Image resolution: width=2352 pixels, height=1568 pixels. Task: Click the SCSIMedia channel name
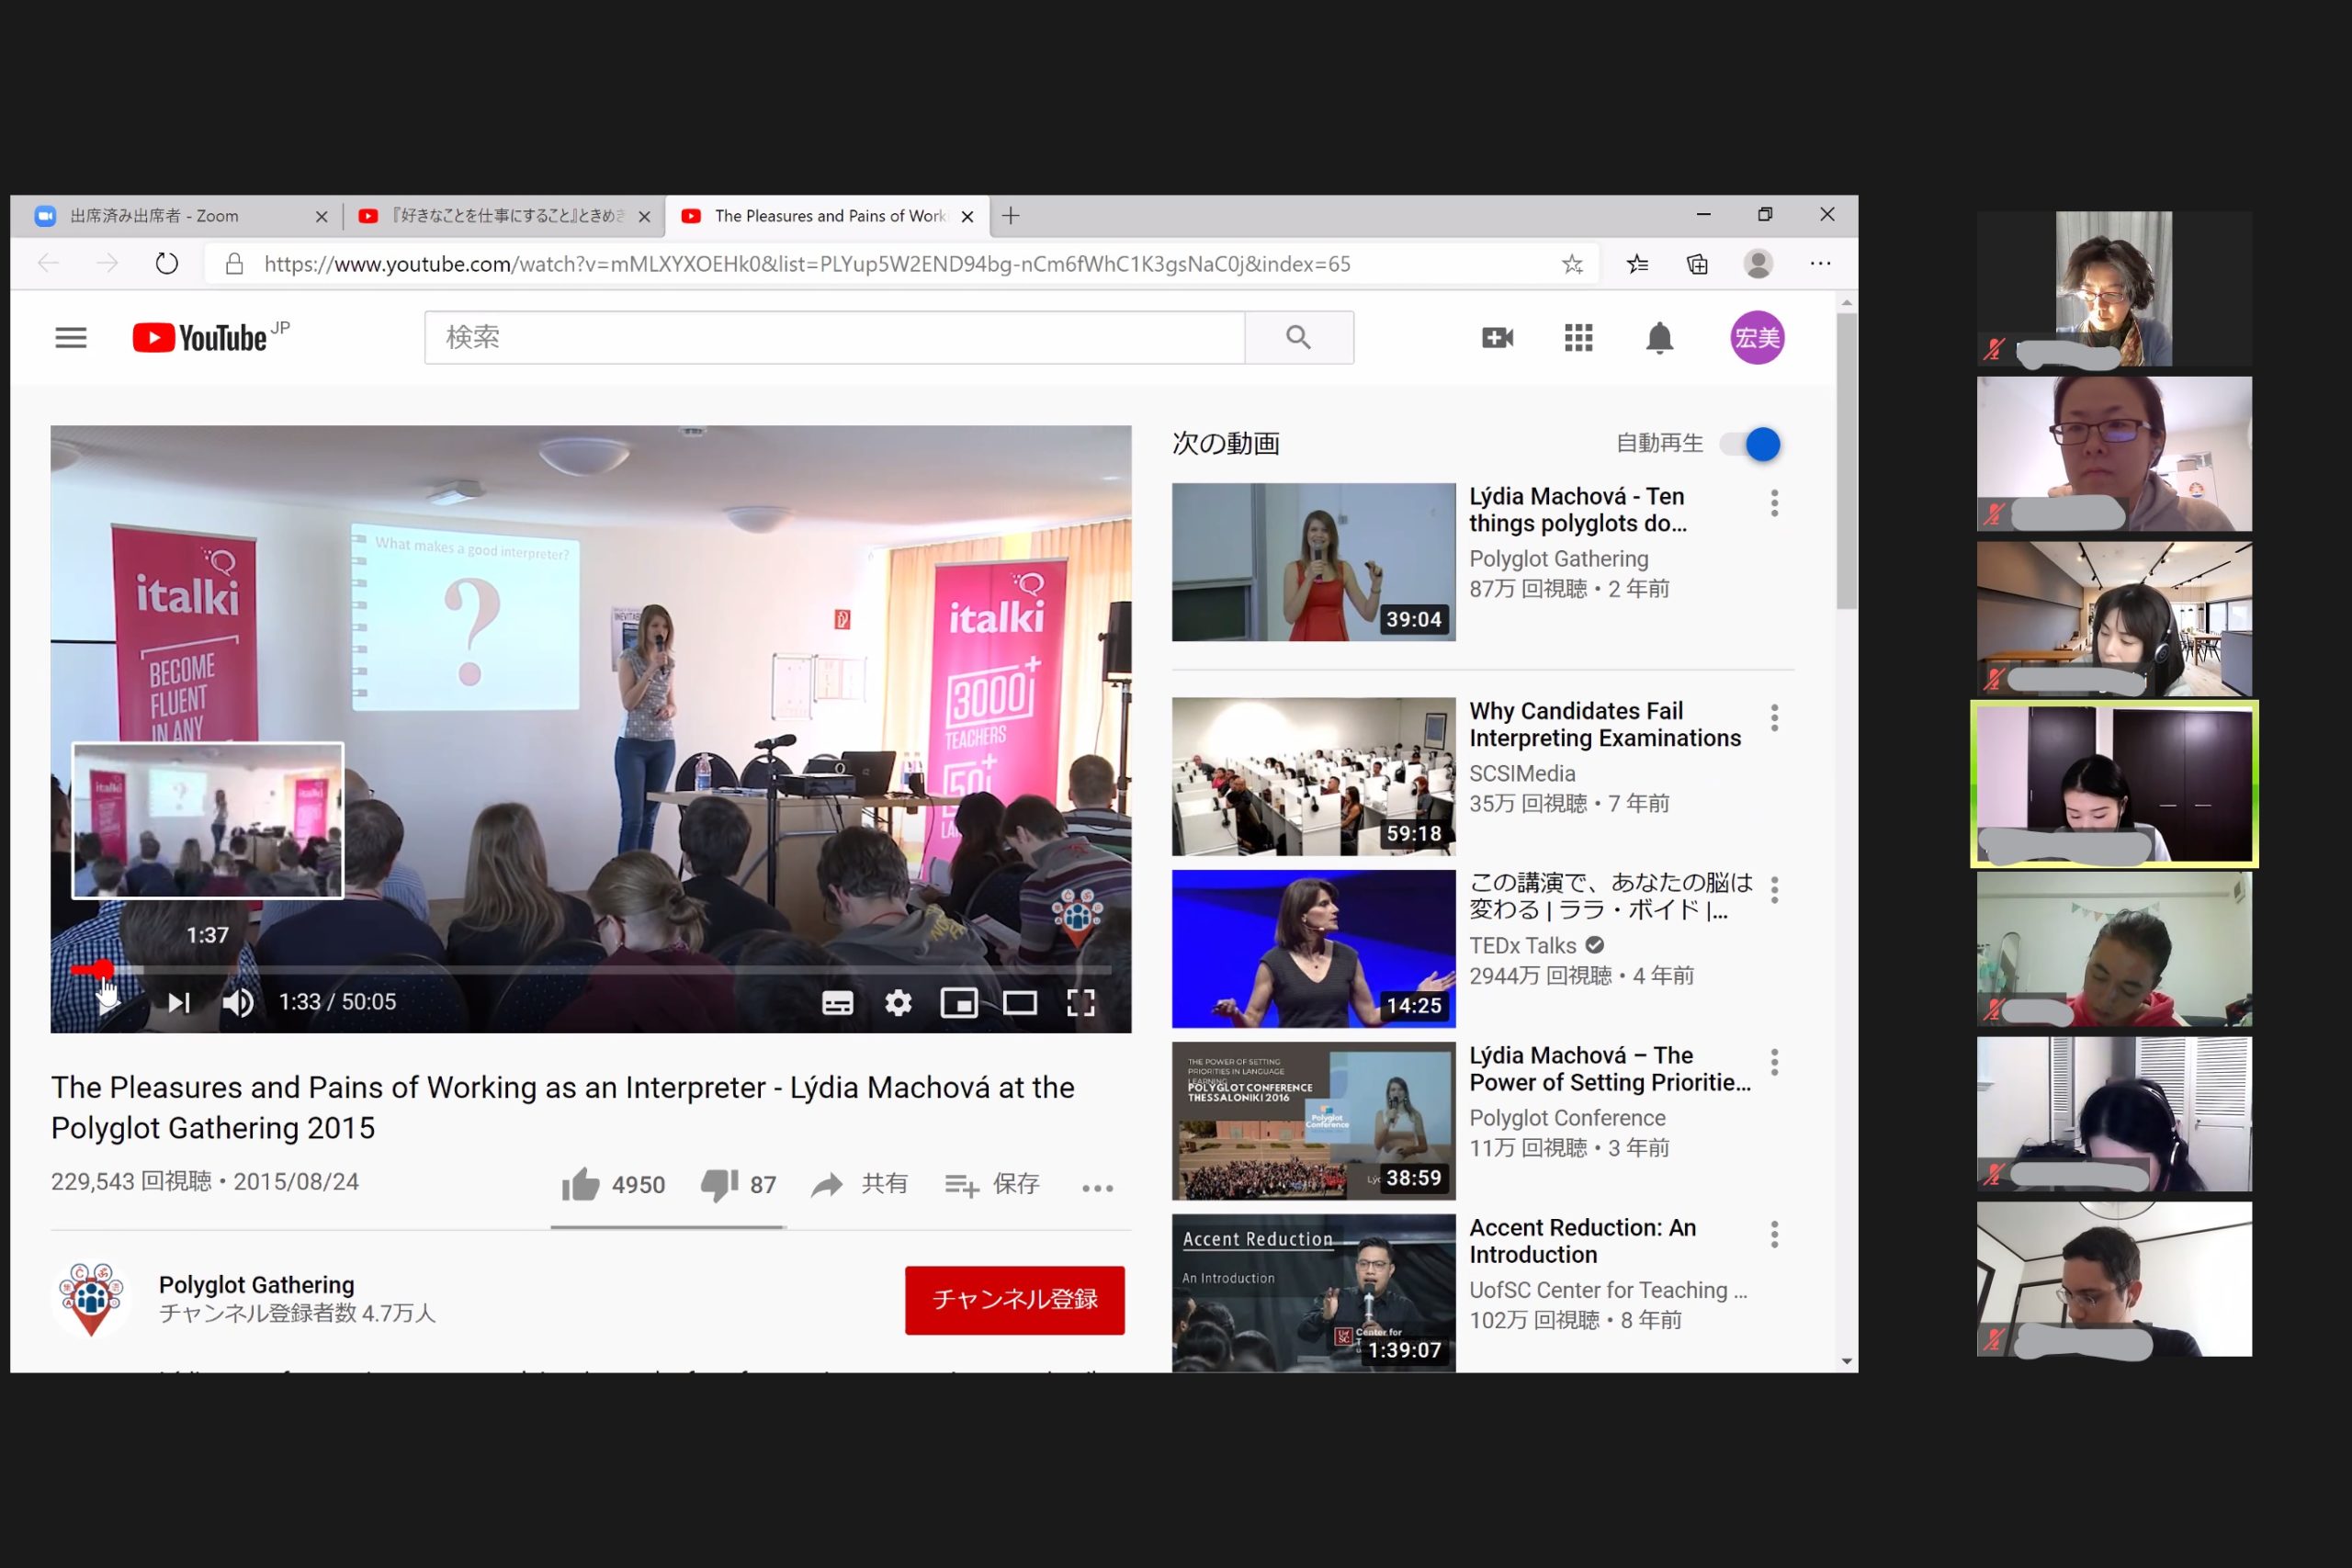point(1521,774)
